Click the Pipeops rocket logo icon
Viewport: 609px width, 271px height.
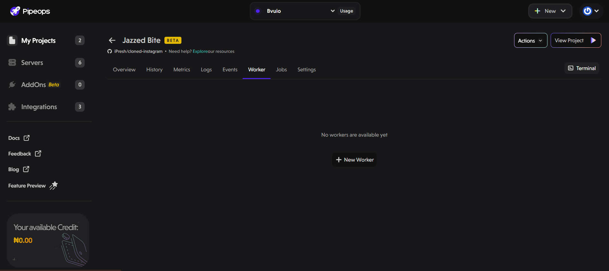coord(15,11)
